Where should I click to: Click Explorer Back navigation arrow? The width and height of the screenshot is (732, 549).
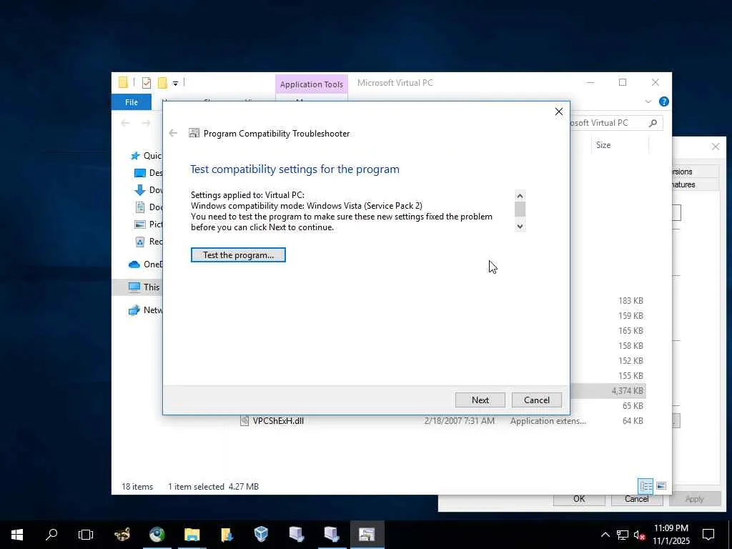tap(125, 123)
